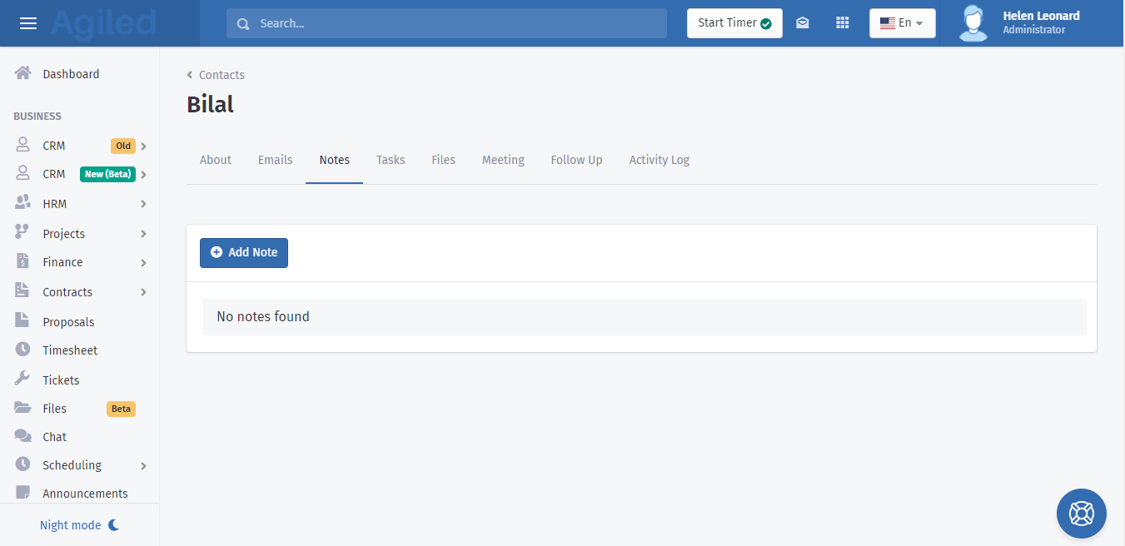Screen dimensions: 1125x546
Task: Click the Proposals sidebar icon
Action: [23, 321]
